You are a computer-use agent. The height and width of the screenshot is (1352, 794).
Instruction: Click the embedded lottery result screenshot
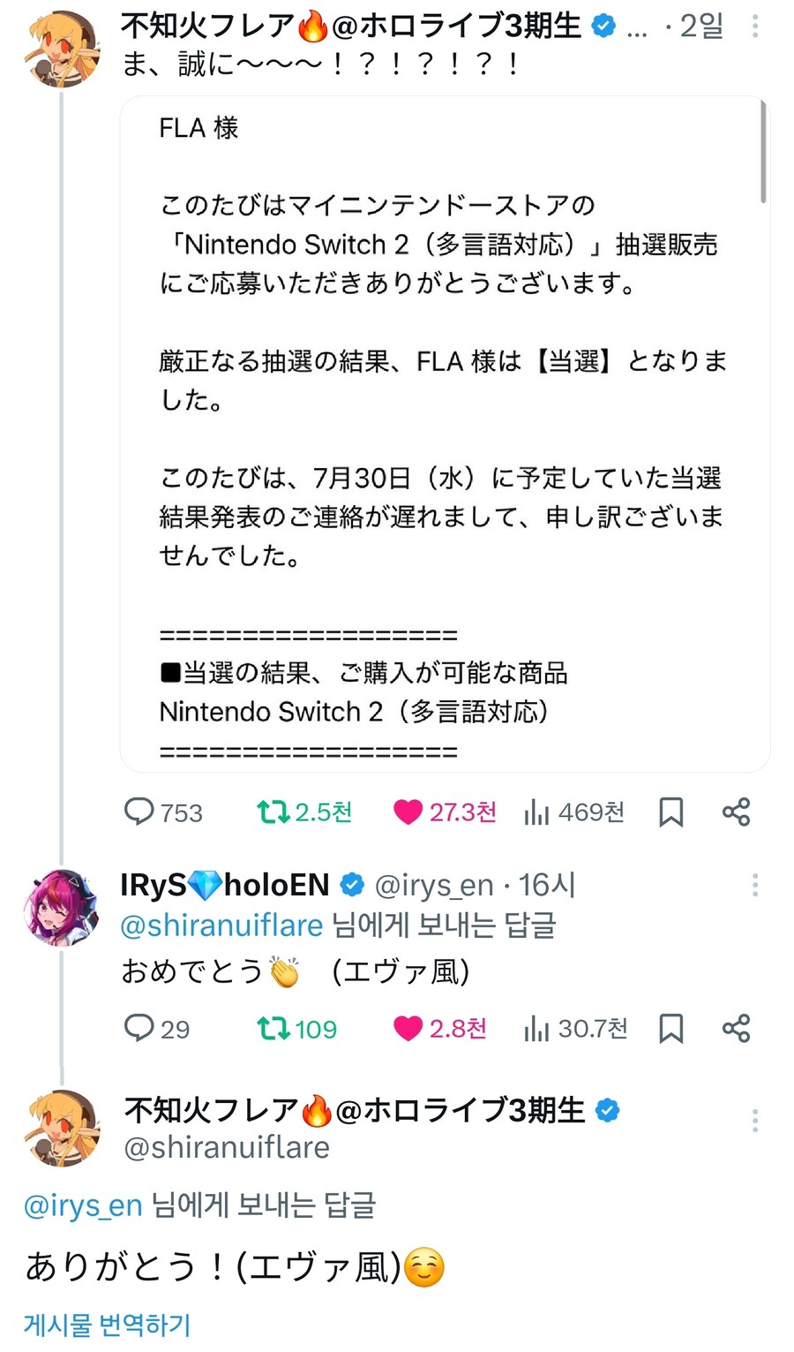point(441,433)
